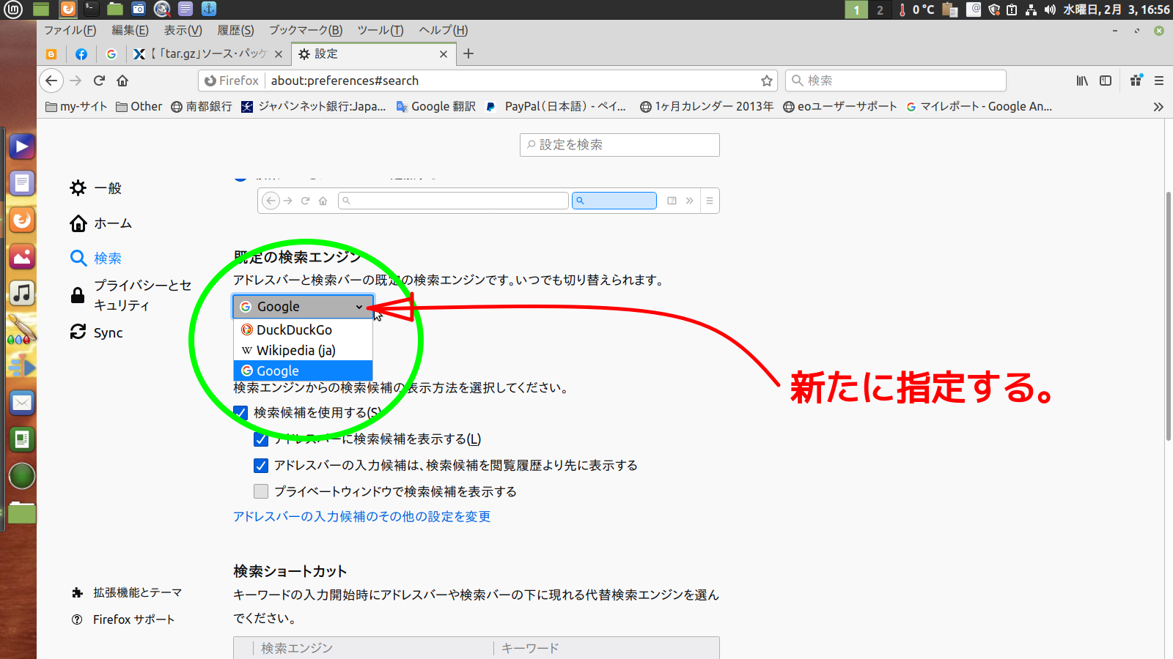Open the Firefox hamburger menu
The height and width of the screenshot is (659, 1173).
pyautogui.click(x=1159, y=81)
